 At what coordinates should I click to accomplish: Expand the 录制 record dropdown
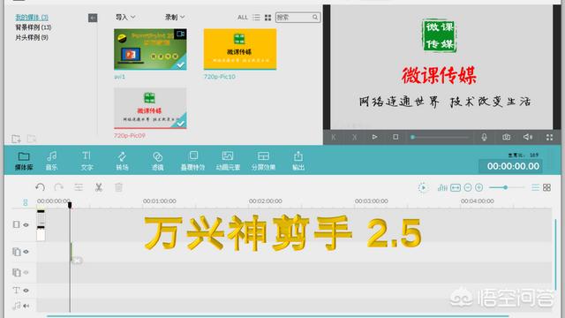[x=175, y=18]
